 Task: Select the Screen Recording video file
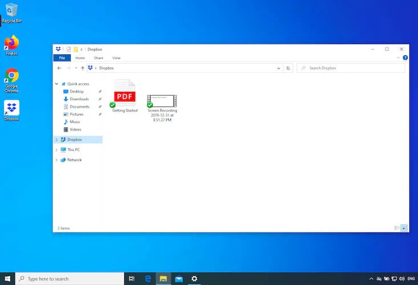click(162, 108)
